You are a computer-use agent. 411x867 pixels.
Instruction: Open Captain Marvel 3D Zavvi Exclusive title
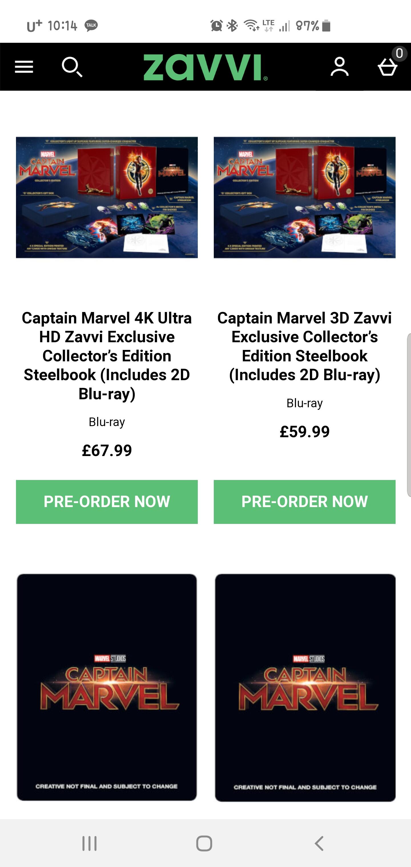(x=305, y=346)
